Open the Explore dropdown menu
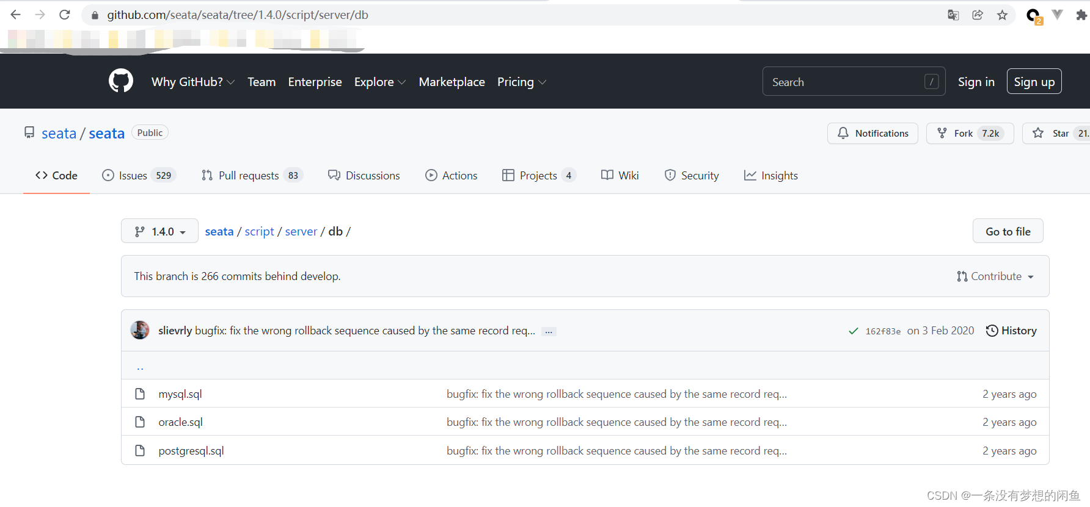The height and width of the screenshot is (507, 1090). 380,82
